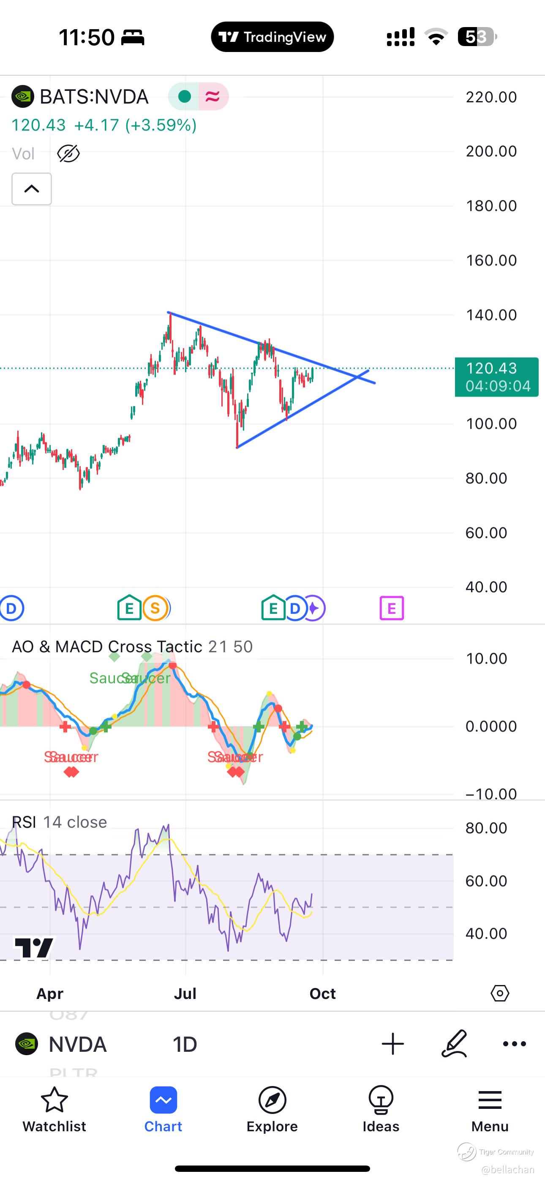Open the AO & MACD Cross Tactic legend
The image size is (545, 1182).
132,646
